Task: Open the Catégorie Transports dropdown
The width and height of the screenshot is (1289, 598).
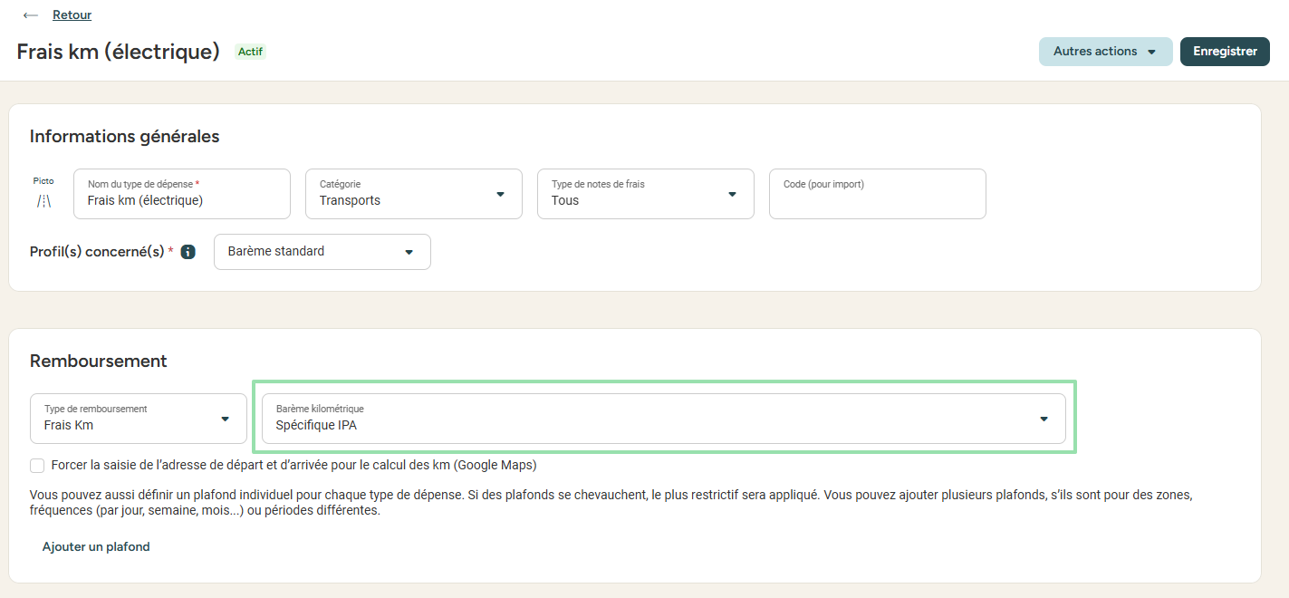Action: tap(413, 194)
